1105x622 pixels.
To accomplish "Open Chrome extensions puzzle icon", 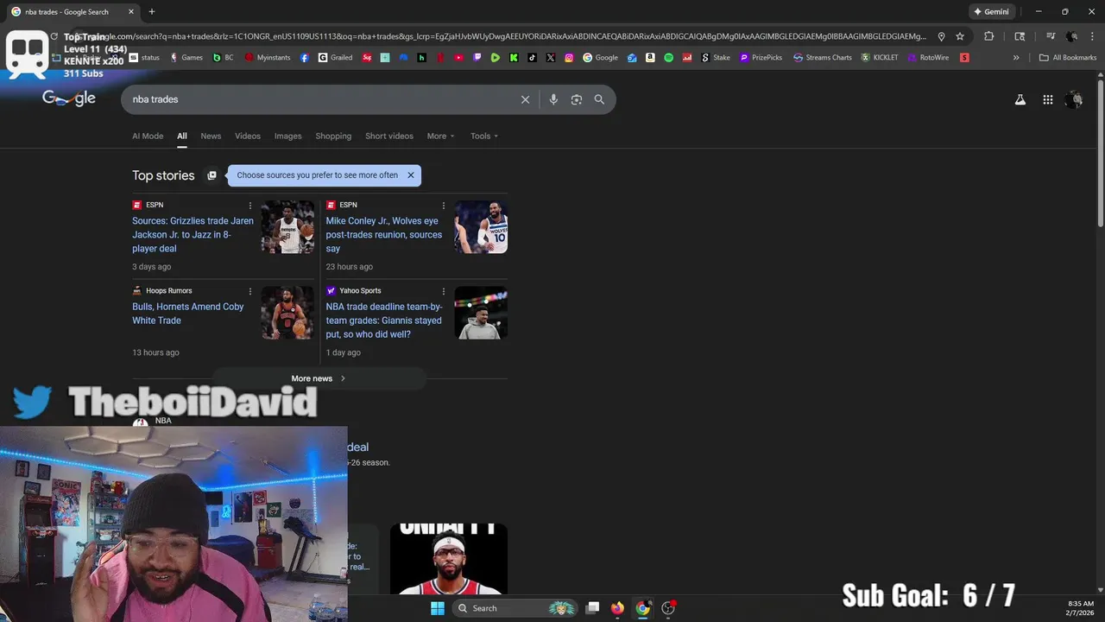I will pyautogui.click(x=989, y=36).
